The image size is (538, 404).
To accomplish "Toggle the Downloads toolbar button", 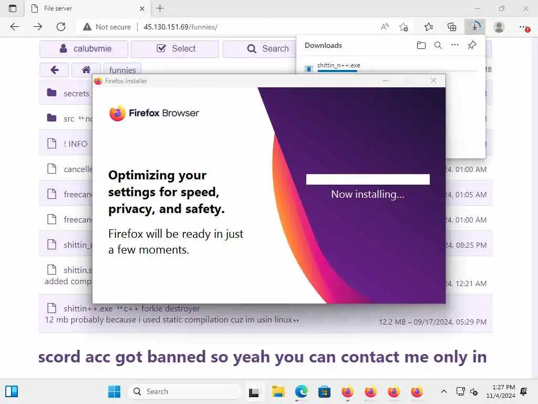I will pyautogui.click(x=475, y=27).
